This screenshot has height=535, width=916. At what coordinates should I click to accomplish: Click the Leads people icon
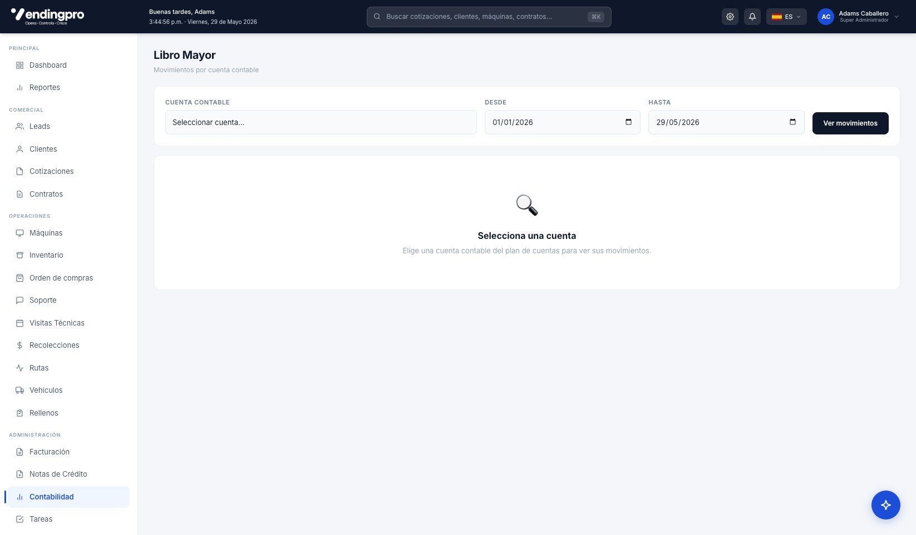[x=19, y=127]
